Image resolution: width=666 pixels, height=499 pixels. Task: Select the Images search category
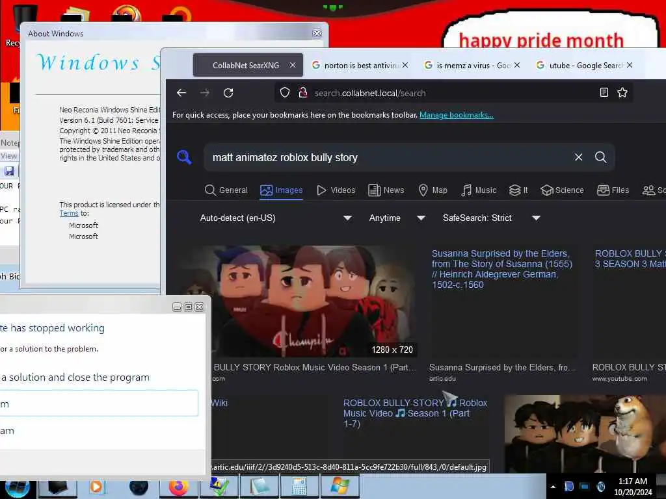(282, 190)
